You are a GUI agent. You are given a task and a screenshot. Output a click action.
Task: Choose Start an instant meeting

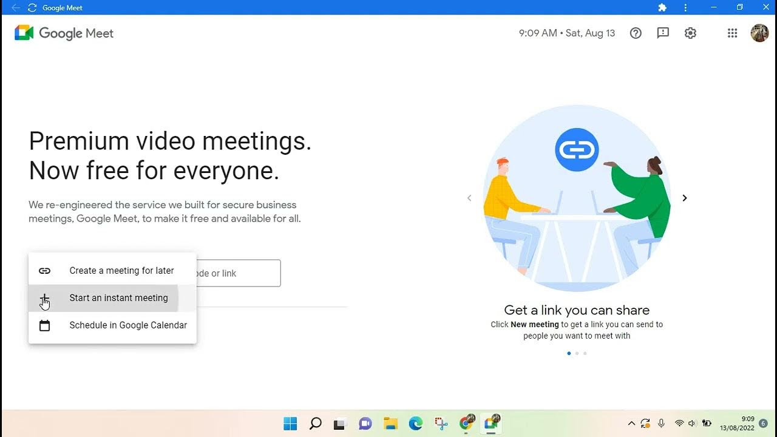(x=112, y=298)
